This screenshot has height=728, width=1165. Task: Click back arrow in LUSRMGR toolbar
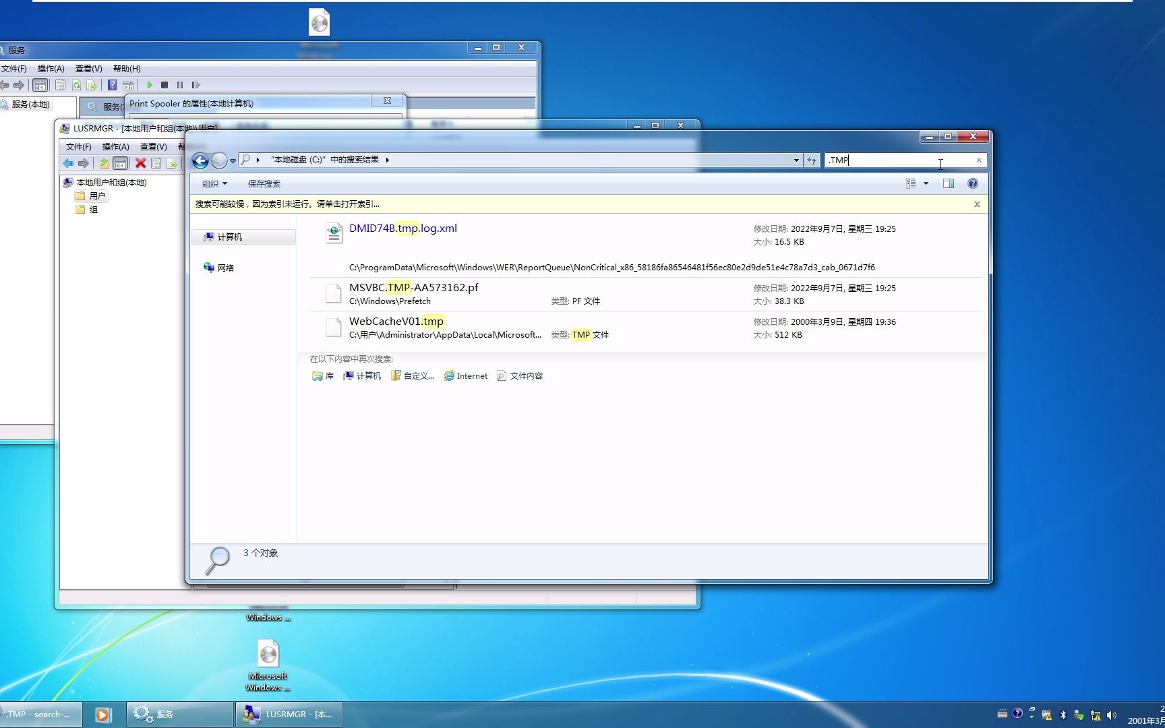tap(68, 163)
